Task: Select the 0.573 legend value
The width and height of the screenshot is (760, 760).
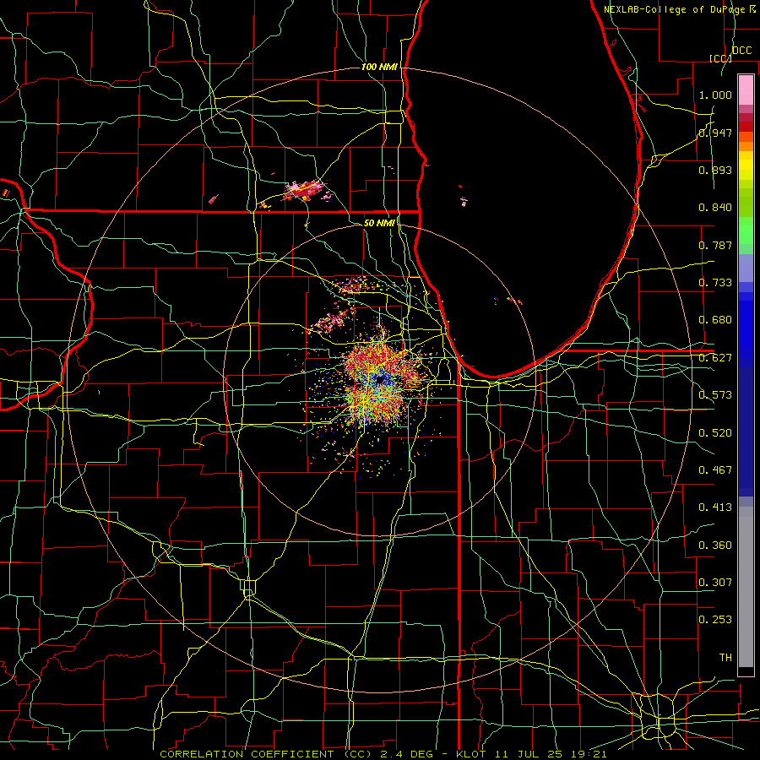Action: [715, 395]
